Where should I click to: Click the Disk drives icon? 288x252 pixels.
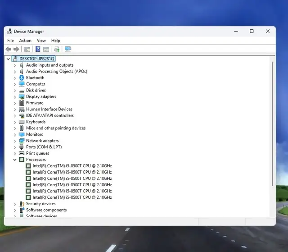click(x=22, y=91)
